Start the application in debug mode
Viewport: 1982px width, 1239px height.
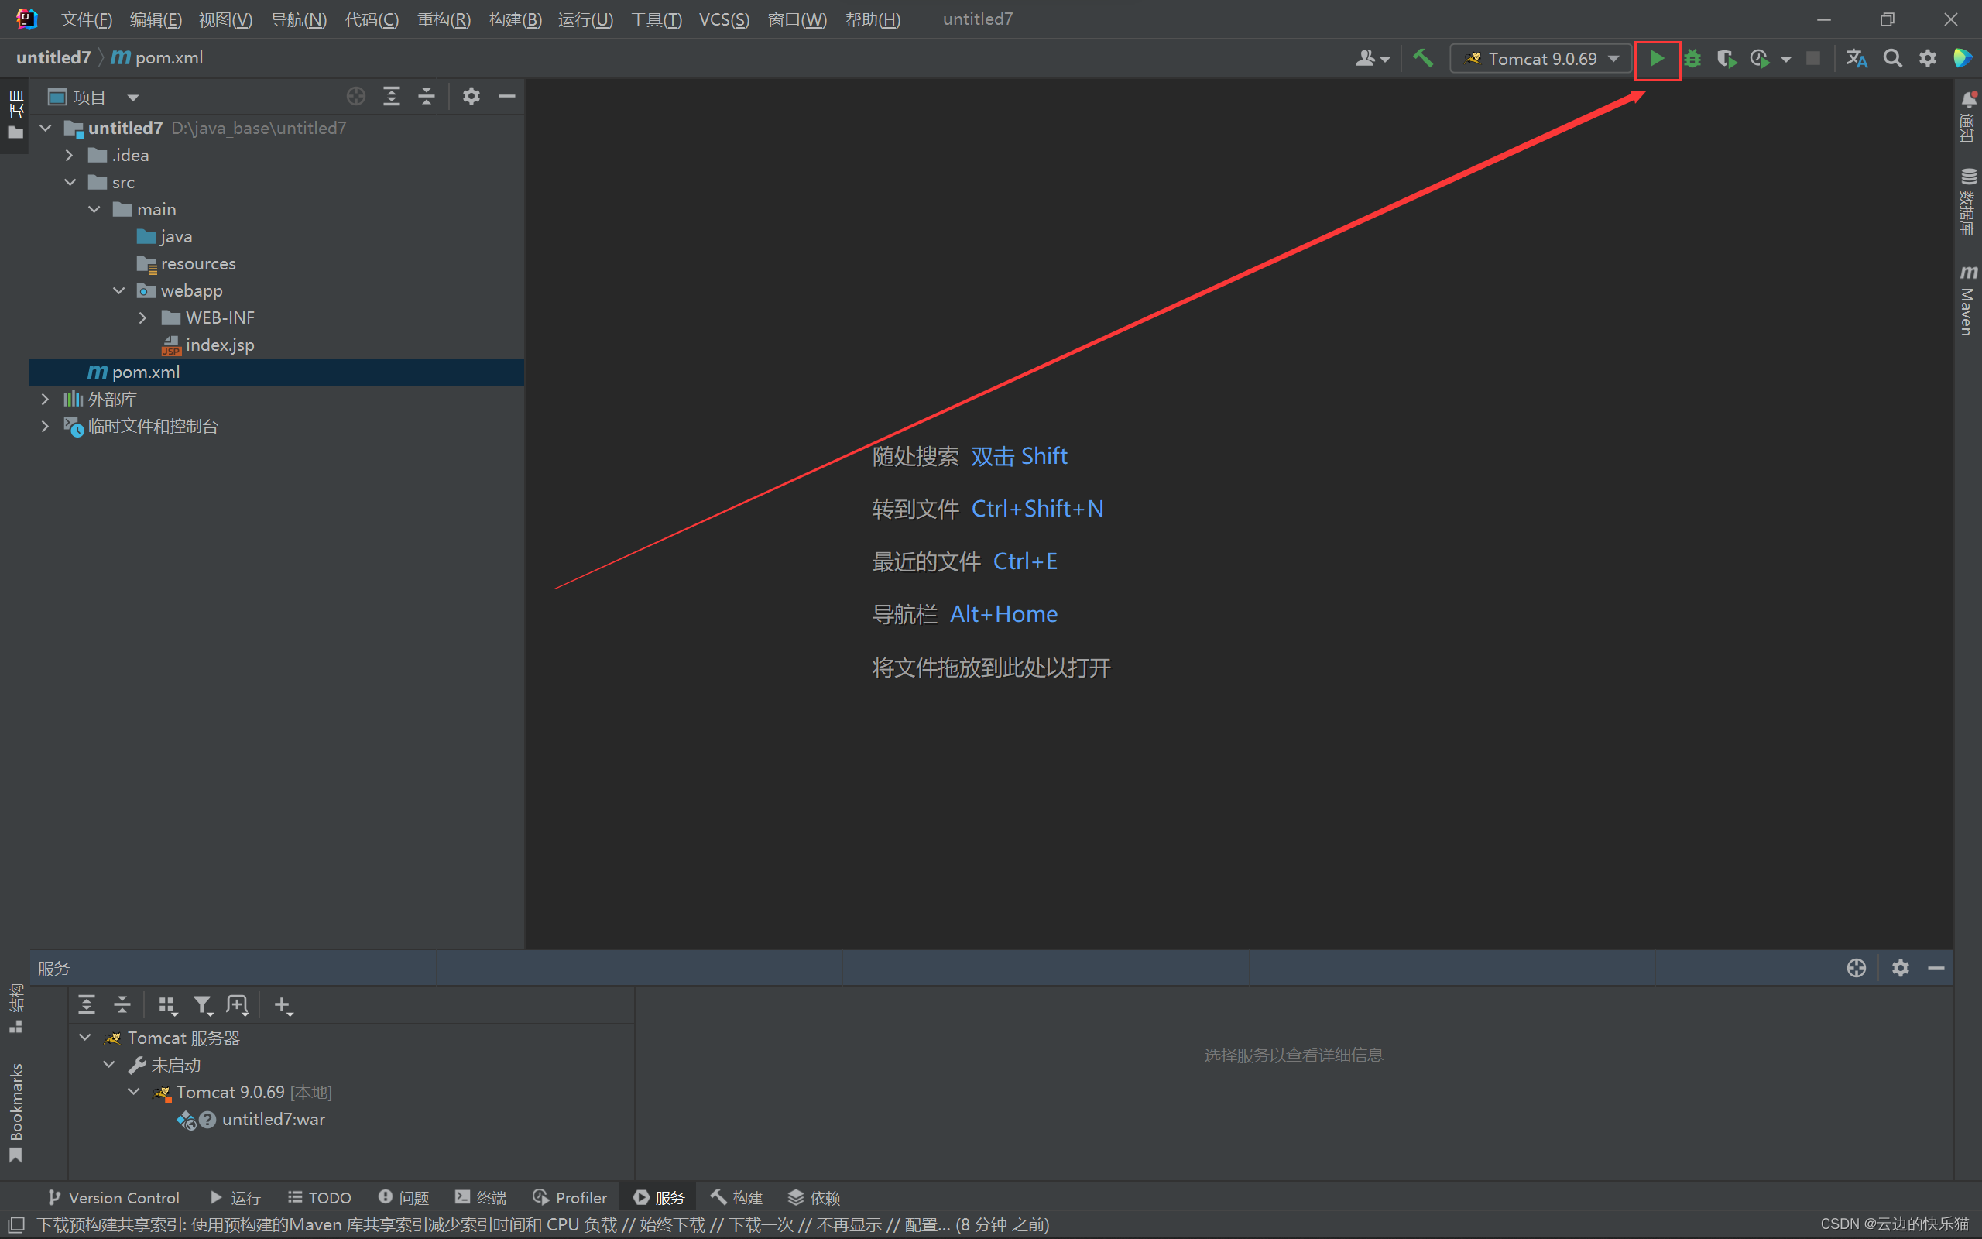tap(1692, 58)
